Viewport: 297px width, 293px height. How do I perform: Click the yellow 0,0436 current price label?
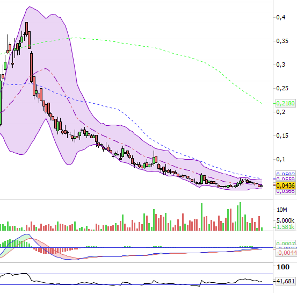(285, 185)
